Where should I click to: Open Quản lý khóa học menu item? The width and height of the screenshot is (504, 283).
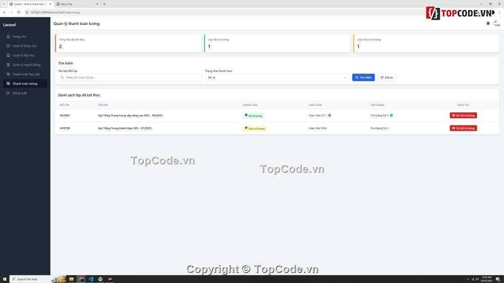coord(25,46)
